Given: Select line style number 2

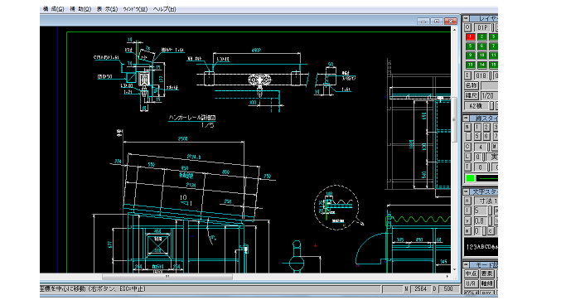Looking at the screenshot, I should pos(486,127).
